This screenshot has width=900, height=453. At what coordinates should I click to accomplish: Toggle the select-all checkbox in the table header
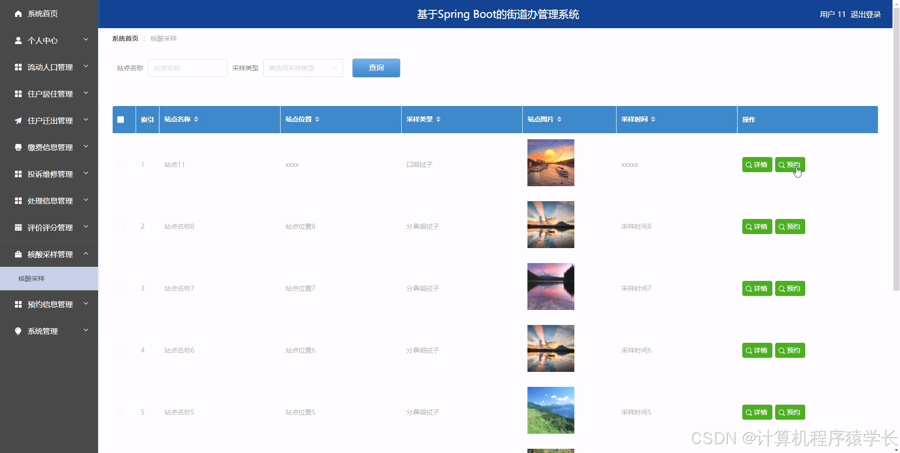121,120
